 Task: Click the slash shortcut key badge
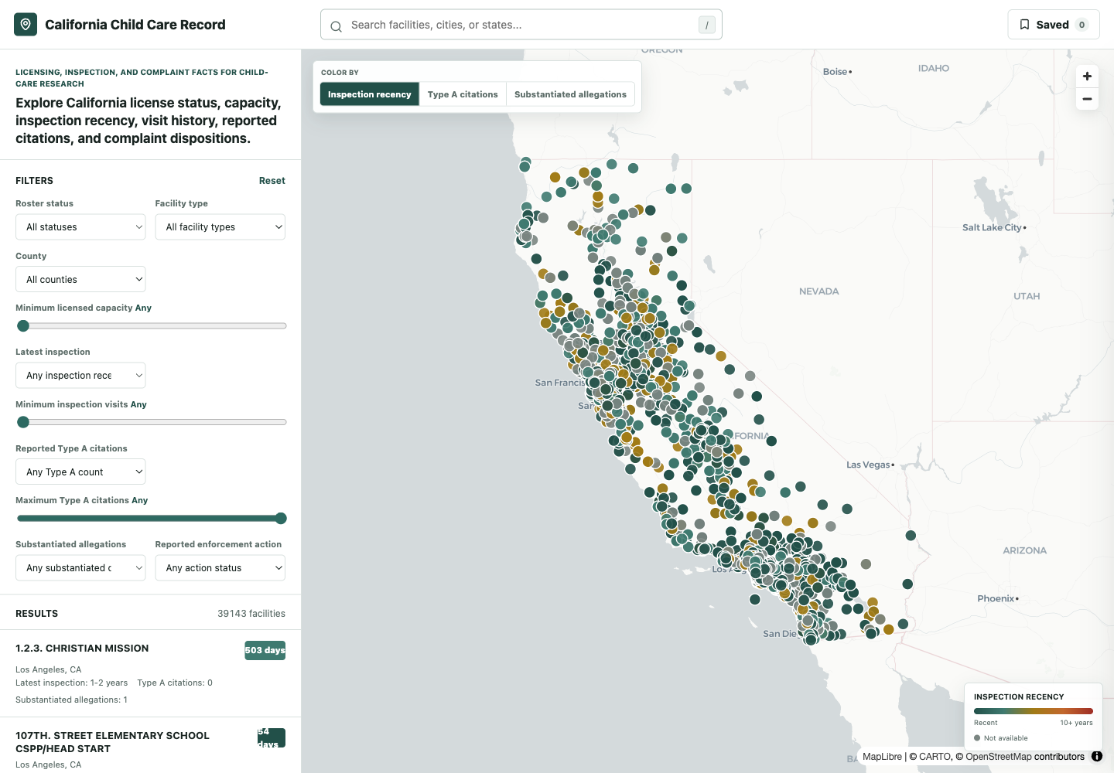tap(706, 25)
